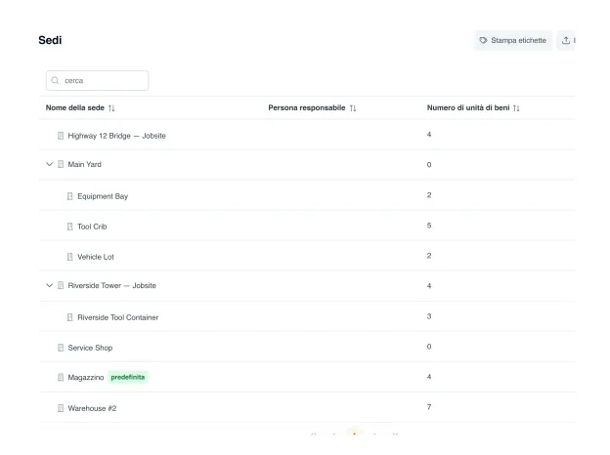
Task: Click the Equipment Bay location icon
Action: [70, 196]
